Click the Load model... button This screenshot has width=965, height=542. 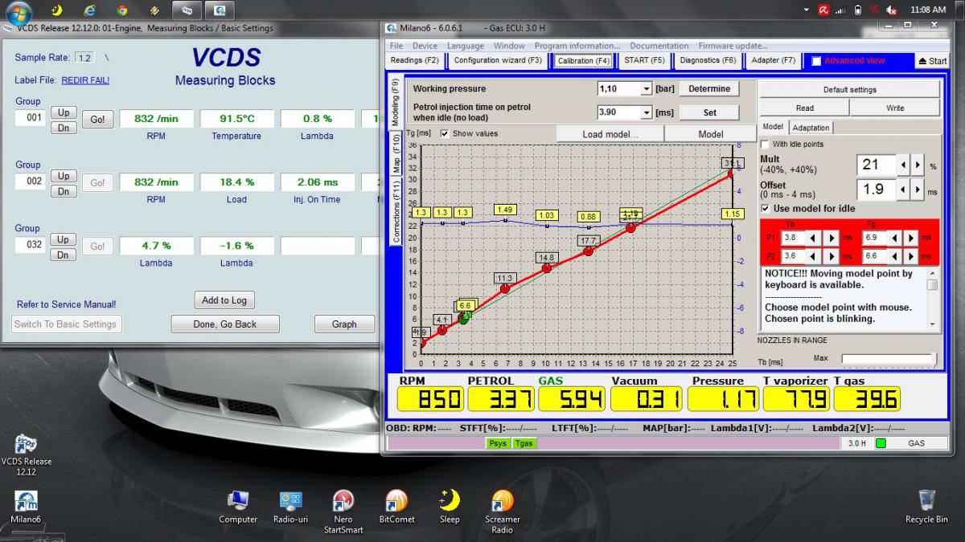(x=610, y=134)
